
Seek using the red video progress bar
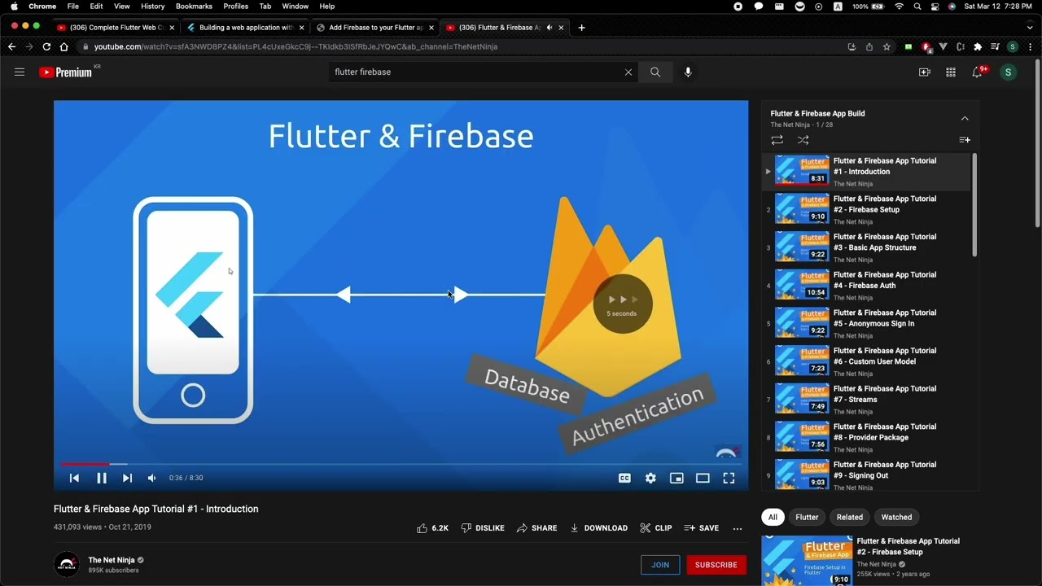[x=401, y=464]
